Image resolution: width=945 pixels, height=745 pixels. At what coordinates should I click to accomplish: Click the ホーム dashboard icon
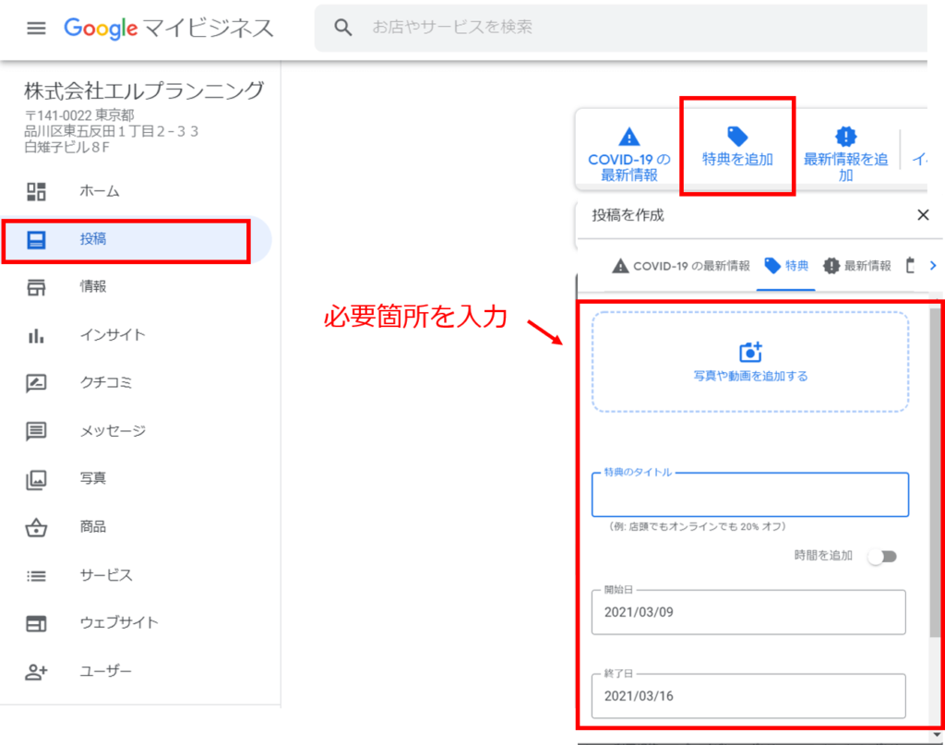click(36, 192)
